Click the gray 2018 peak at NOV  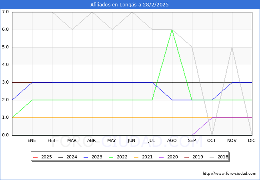[232, 48]
